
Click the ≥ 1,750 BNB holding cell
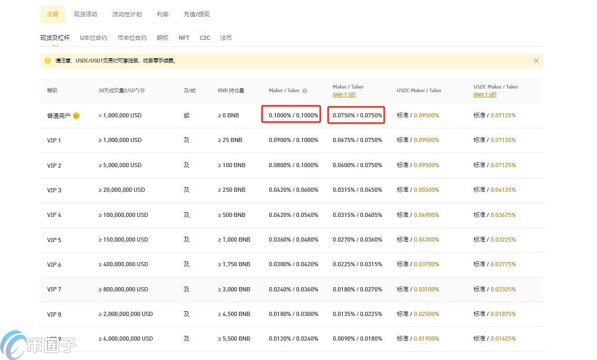coord(234,264)
